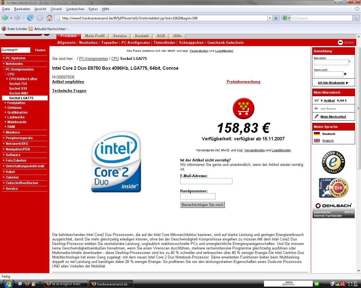The width and height of the screenshot is (361, 288).
Task: Open the URL history dropdown arrow
Action: 270,18
